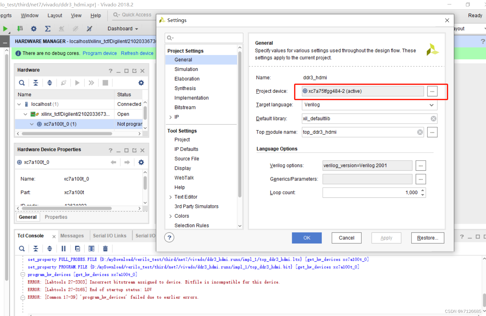Expand the Colors settings node
Image resolution: width=486 pixels, height=316 pixels.
pos(171,216)
